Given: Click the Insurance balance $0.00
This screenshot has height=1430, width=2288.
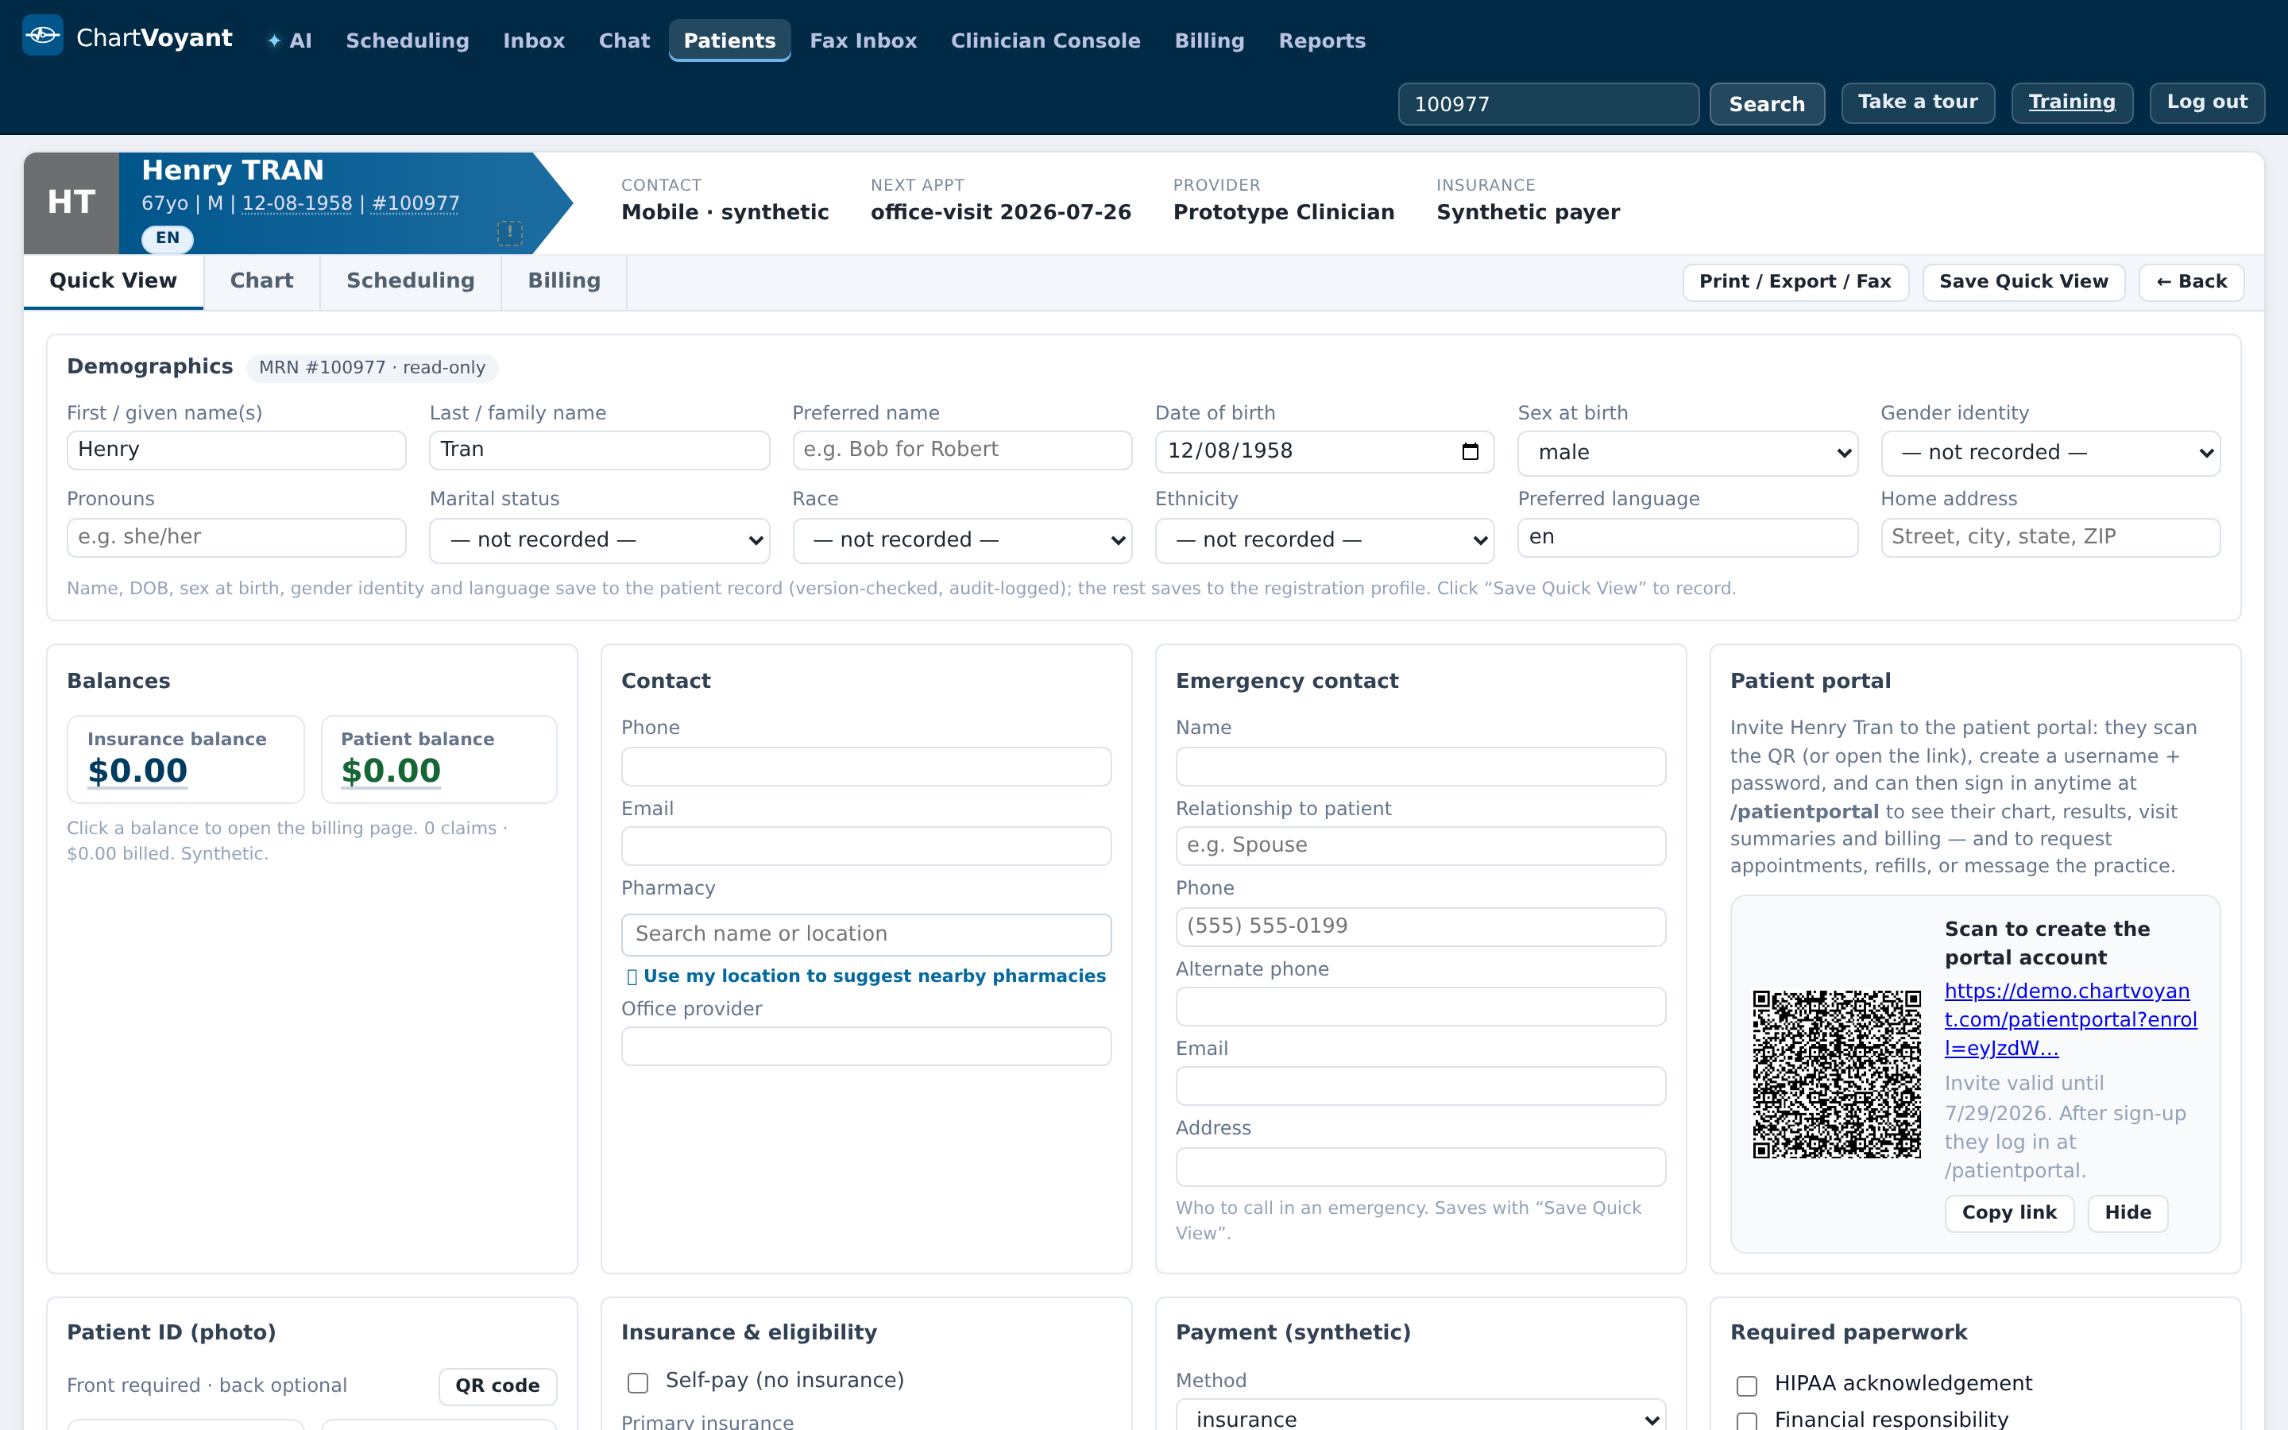Looking at the screenshot, I should tap(138, 771).
